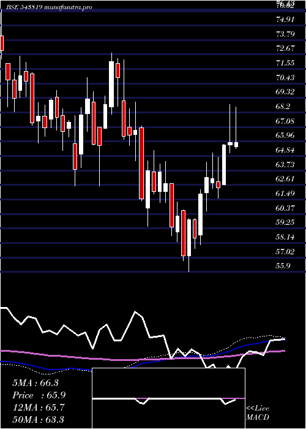Click the Price : 65.9 readout

point(39,395)
